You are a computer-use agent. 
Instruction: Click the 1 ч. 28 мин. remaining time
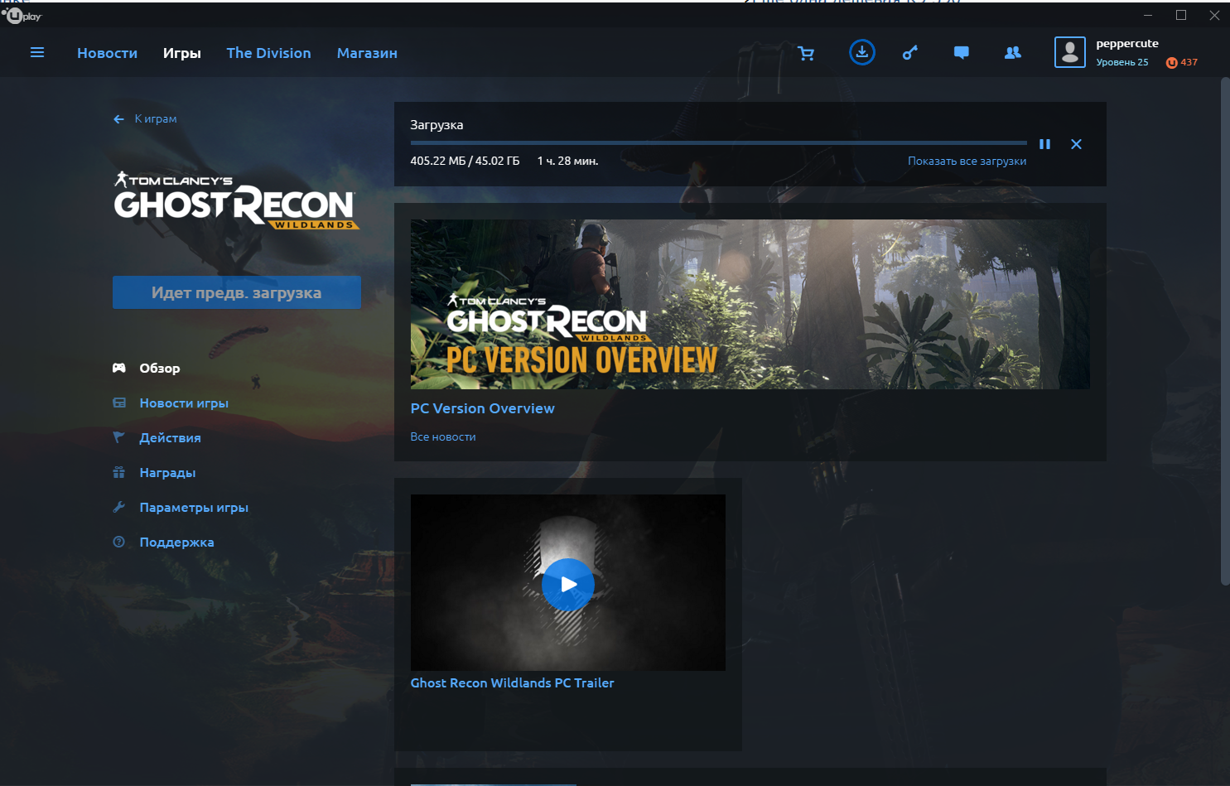point(567,162)
